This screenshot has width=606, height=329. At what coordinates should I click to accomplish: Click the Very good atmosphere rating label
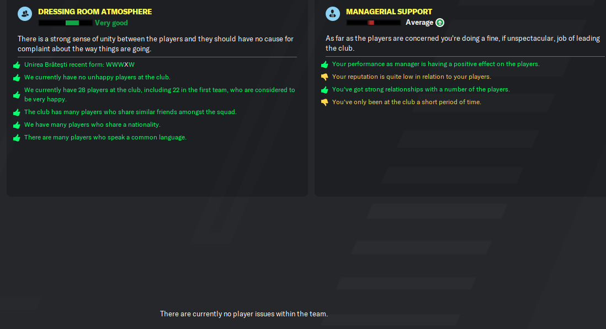coord(111,23)
